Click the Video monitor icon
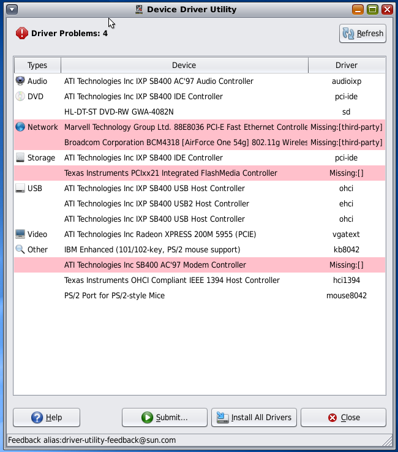Screen dimensions: 398x452 (x=20, y=234)
